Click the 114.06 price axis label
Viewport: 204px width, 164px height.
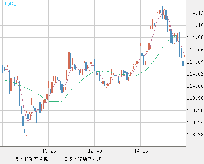coord(195,50)
